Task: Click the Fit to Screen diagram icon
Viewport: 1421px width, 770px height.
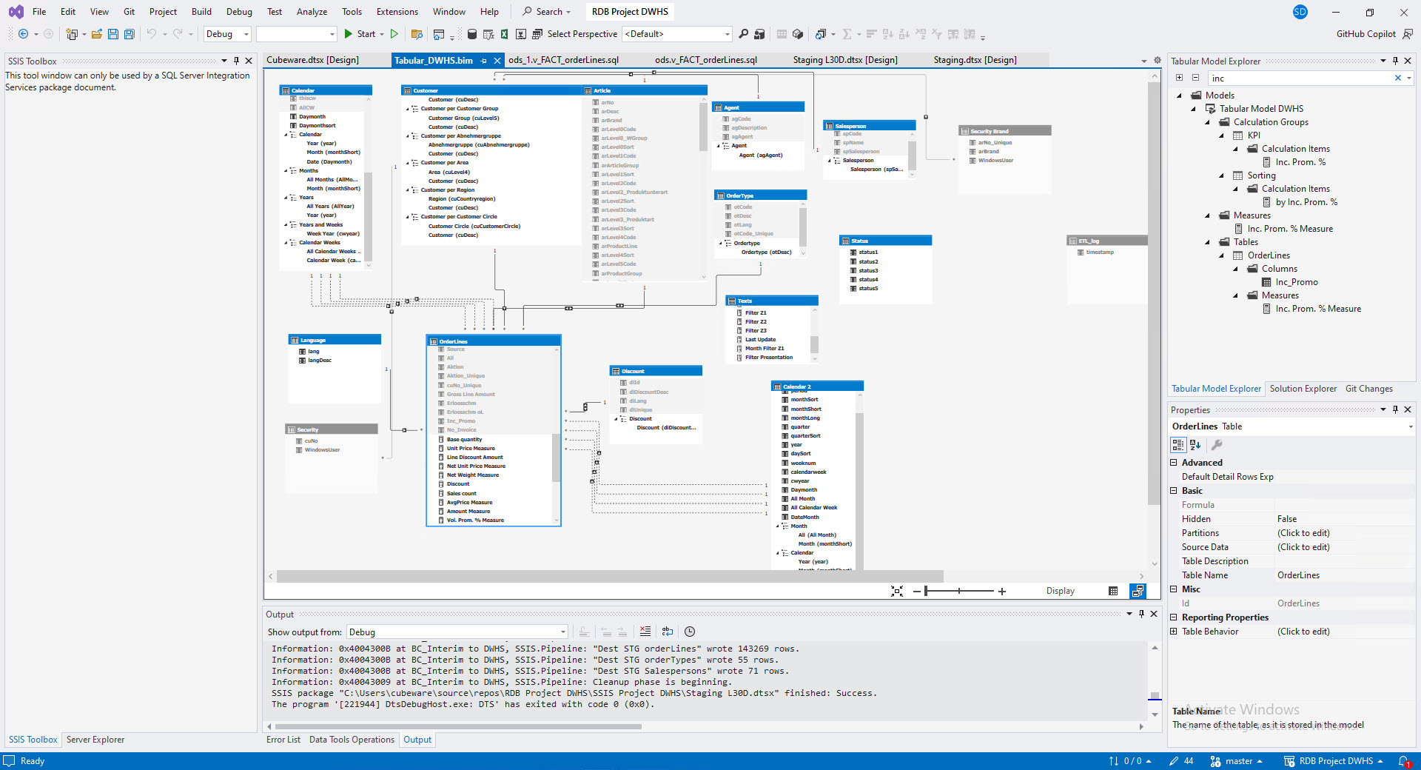Action: click(897, 591)
